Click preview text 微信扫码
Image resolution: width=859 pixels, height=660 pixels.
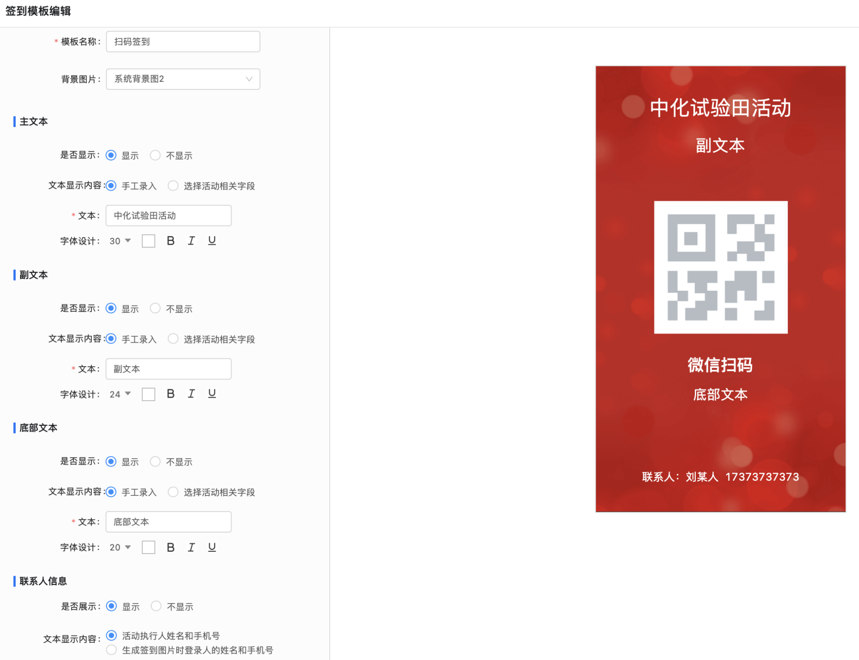720,365
